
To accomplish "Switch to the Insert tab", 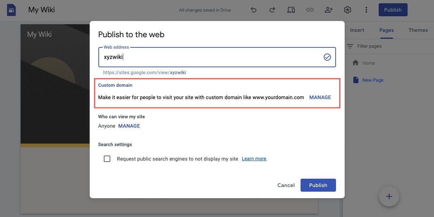I will [x=357, y=30].
